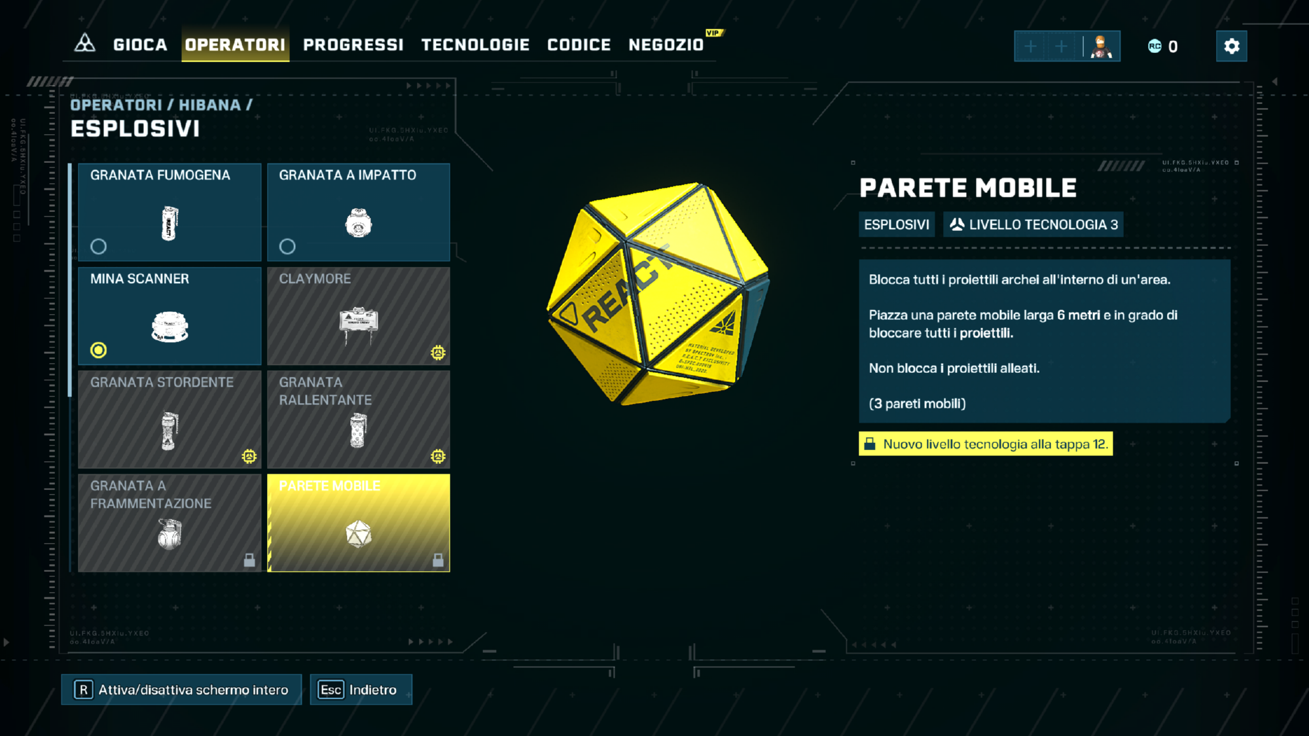The height and width of the screenshot is (736, 1309).
Task: Click the frag grenade icon
Action: (170, 534)
